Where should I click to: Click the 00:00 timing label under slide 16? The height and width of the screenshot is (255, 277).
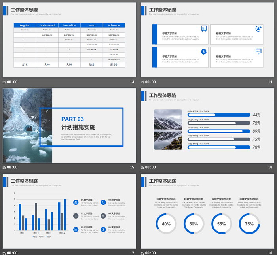coord(150,168)
